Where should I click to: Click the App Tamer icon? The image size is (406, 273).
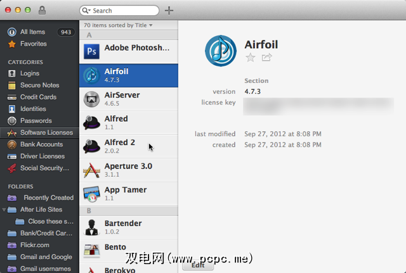tap(91, 194)
